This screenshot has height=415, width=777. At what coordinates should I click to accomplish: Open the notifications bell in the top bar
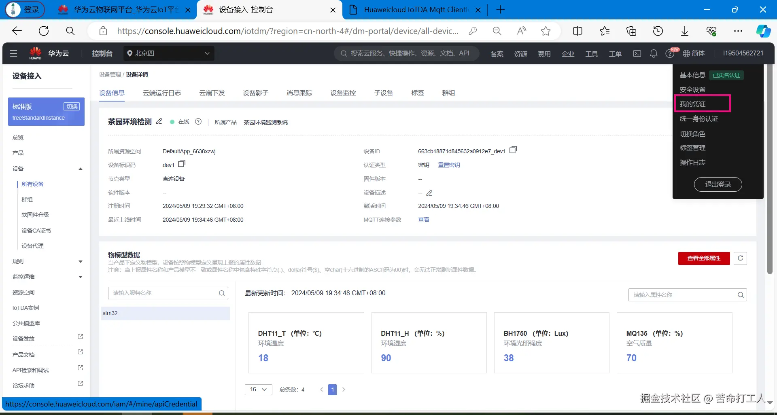(x=654, y=53)
